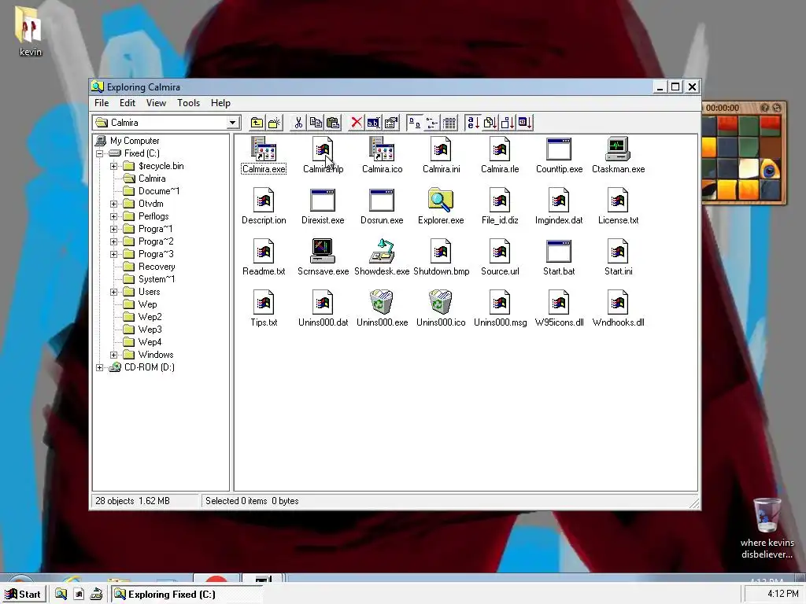Go up one folder level
Viewport: 806px width, 604px height.
point(257,123)
